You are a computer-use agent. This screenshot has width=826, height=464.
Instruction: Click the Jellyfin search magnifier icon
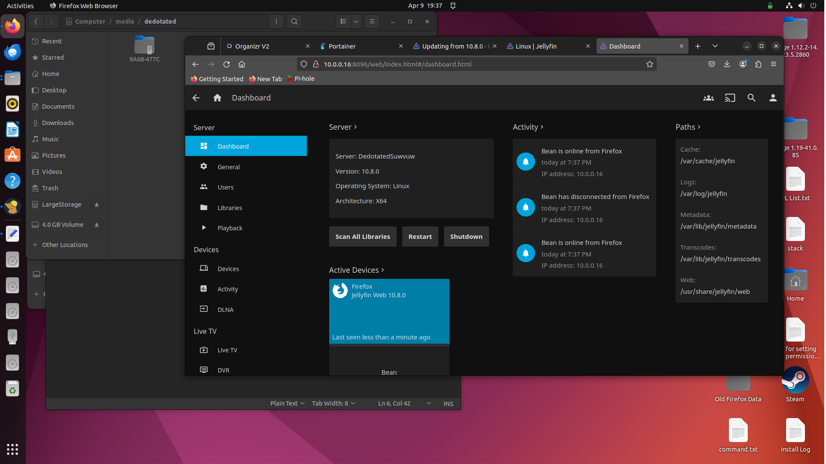click(x=751, y=98)
